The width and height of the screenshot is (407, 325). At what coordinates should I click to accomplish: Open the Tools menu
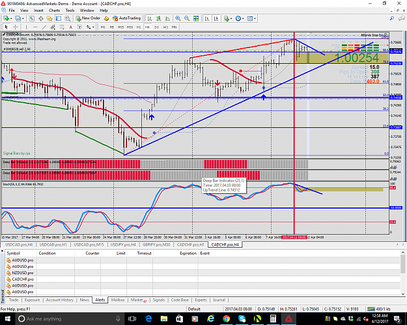pos(70,10)
